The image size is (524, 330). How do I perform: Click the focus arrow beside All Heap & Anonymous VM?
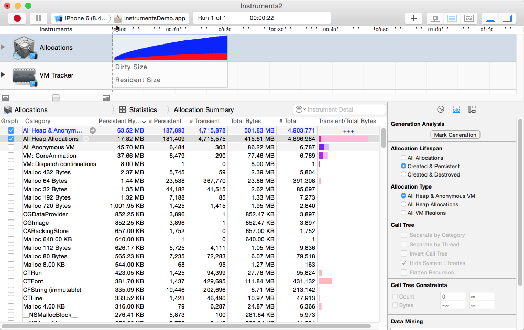coord(93,130)
